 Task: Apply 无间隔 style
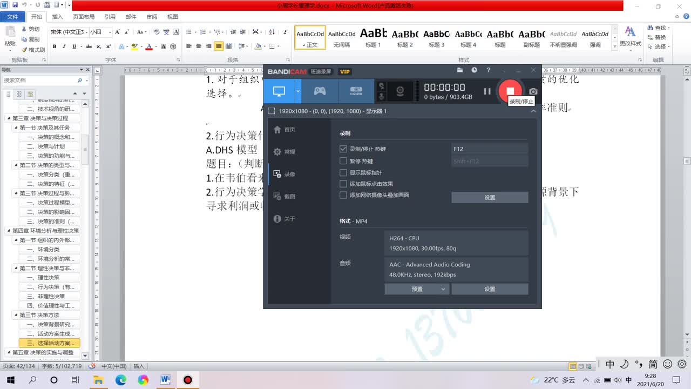[x=342, y=37]
